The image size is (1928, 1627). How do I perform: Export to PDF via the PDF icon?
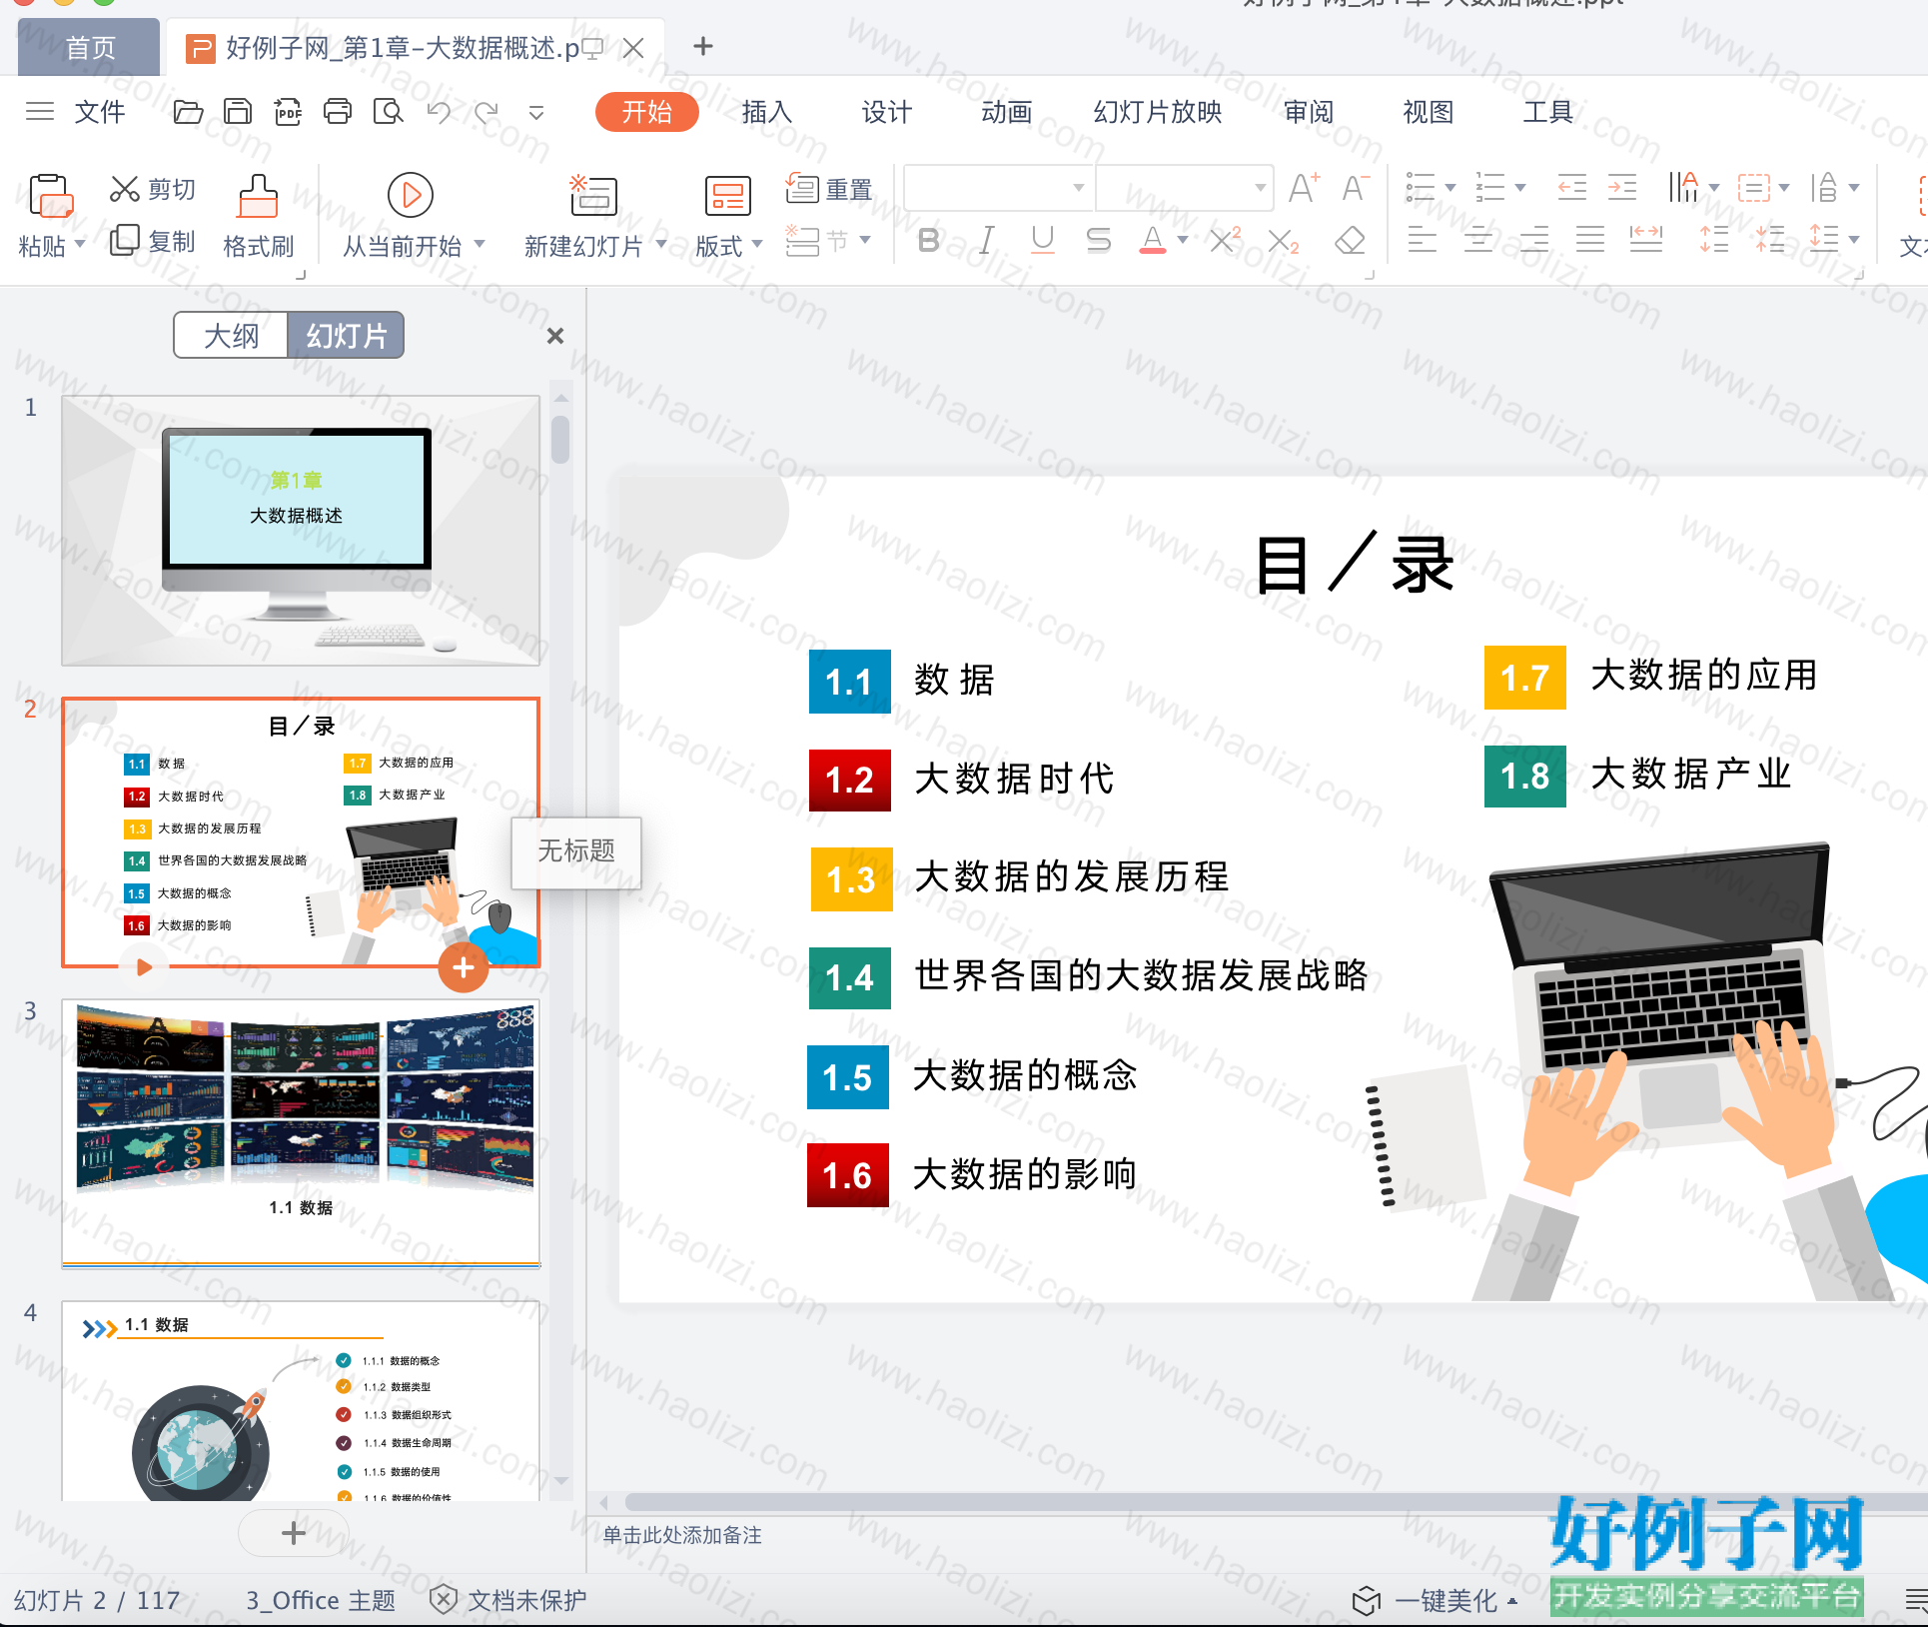pos(288,112)
